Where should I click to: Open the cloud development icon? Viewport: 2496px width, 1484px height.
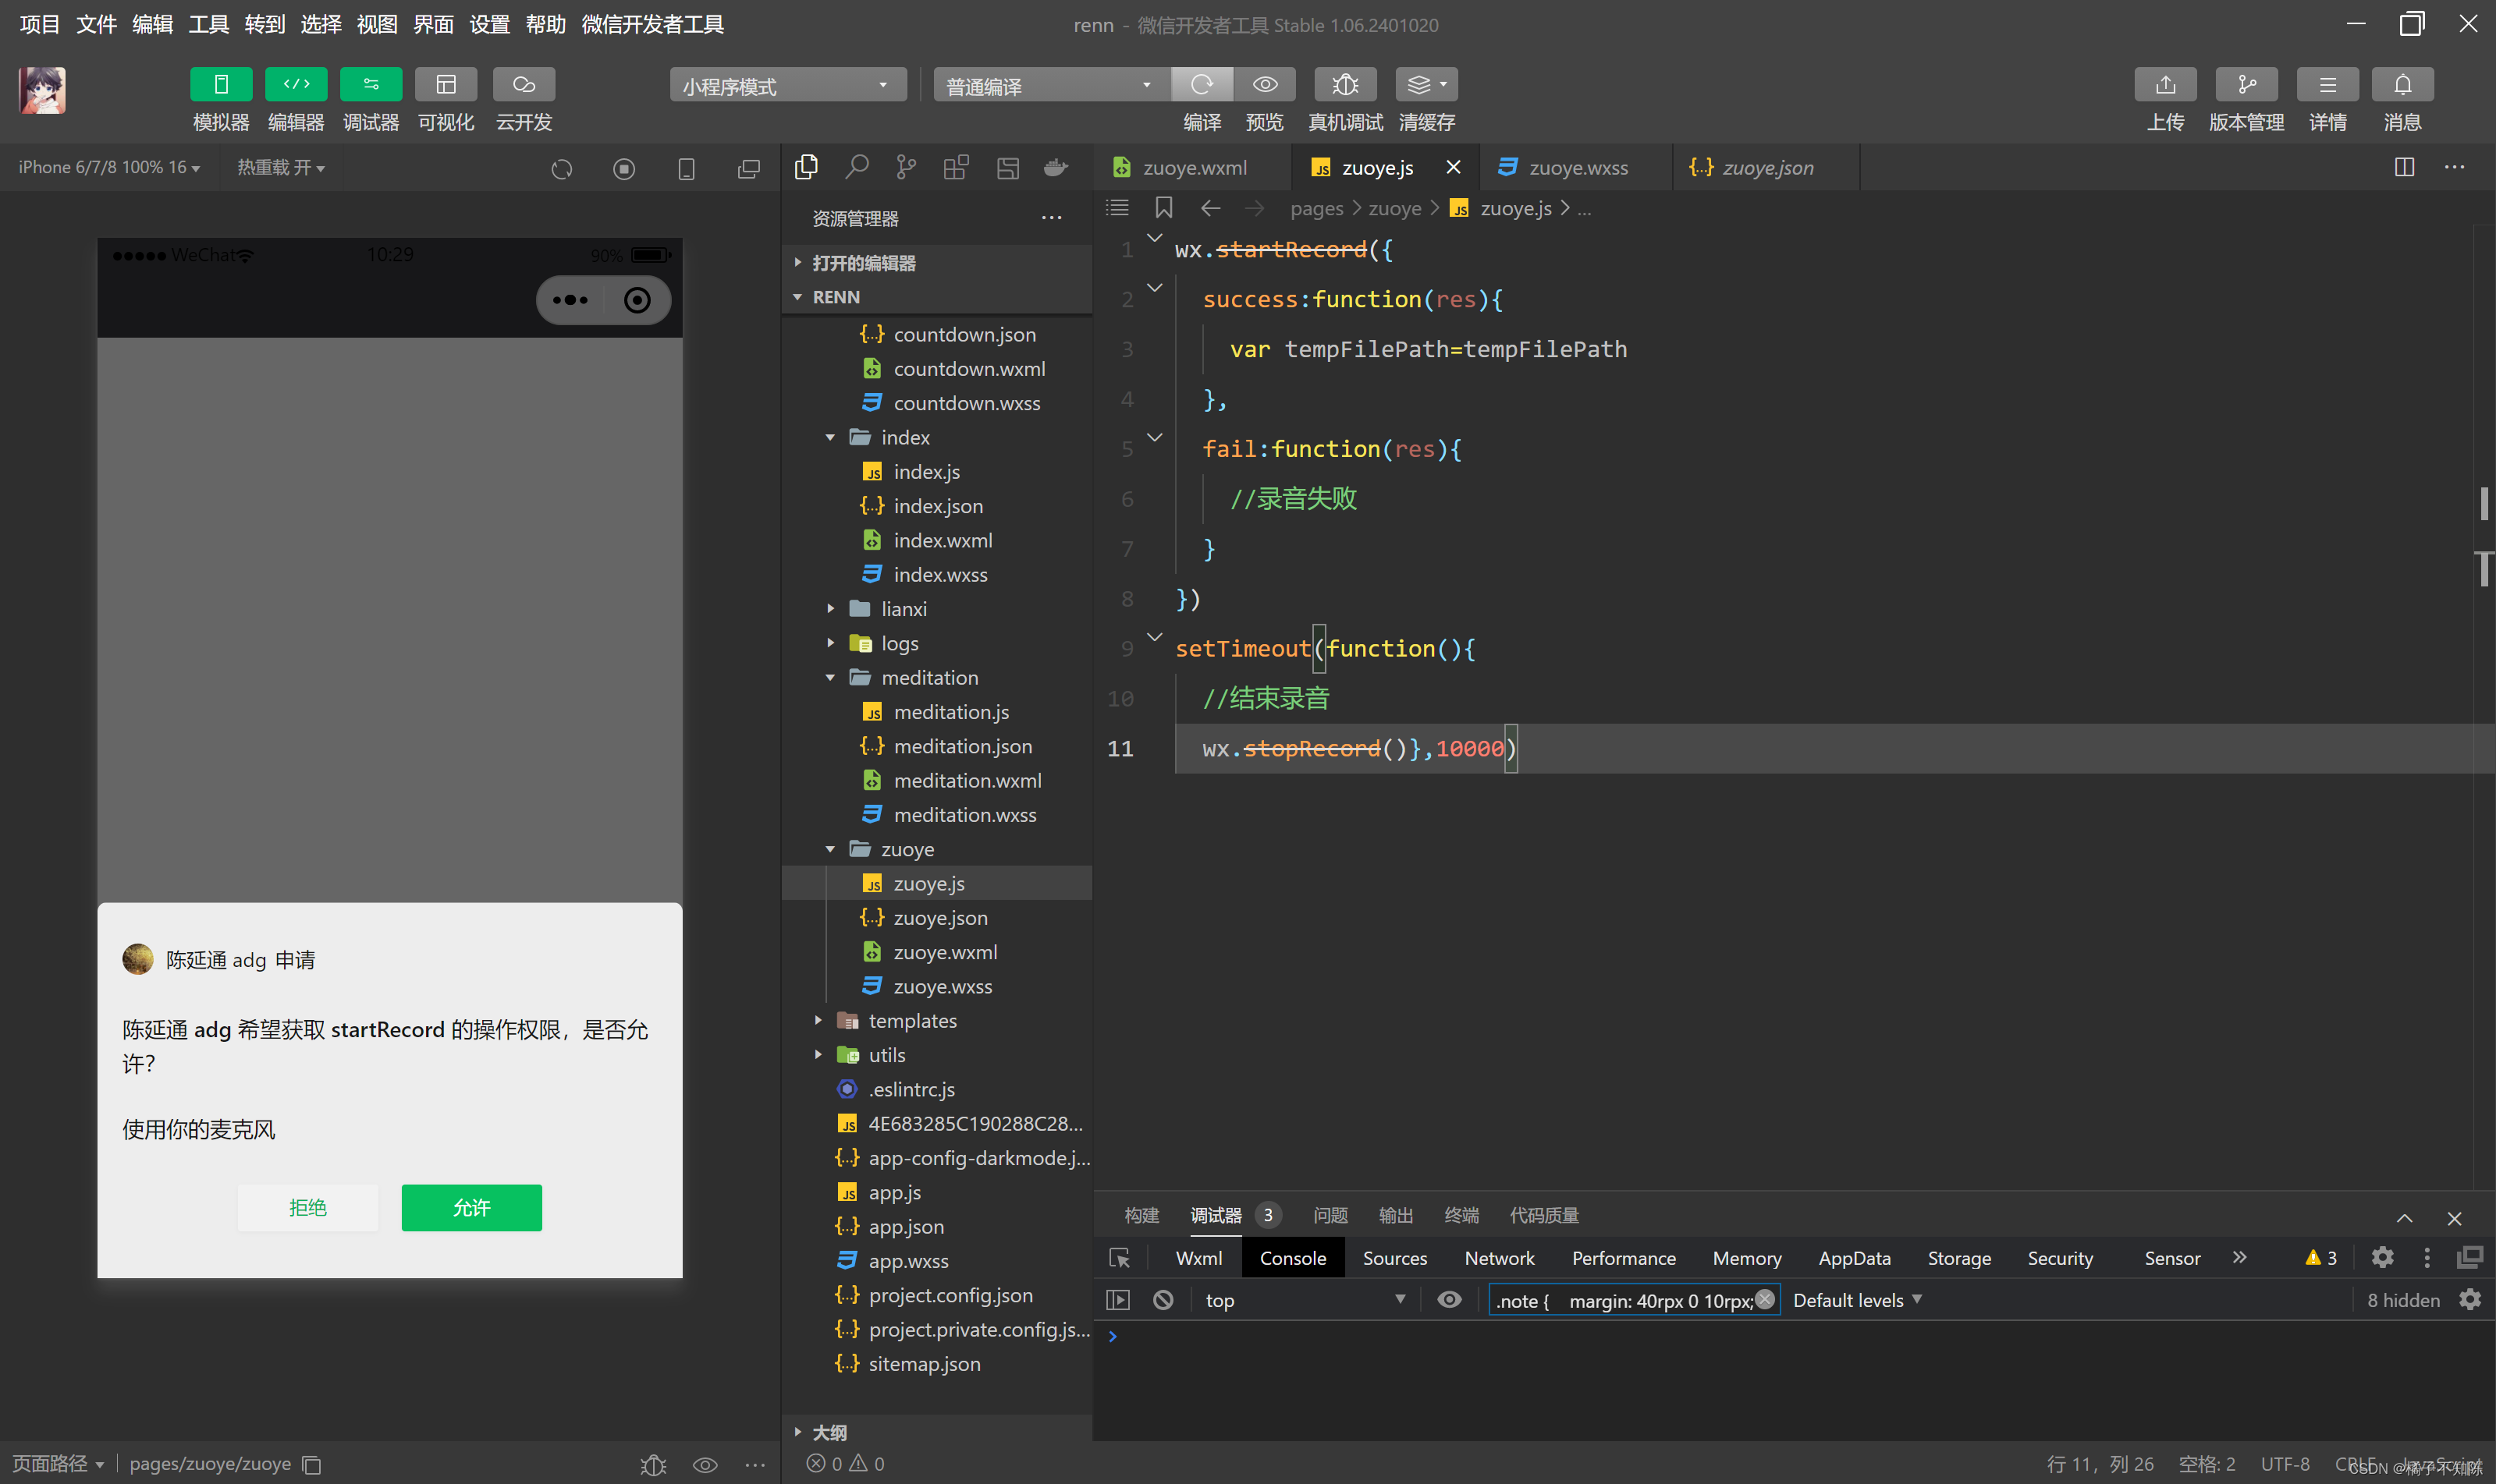[524, 85]
